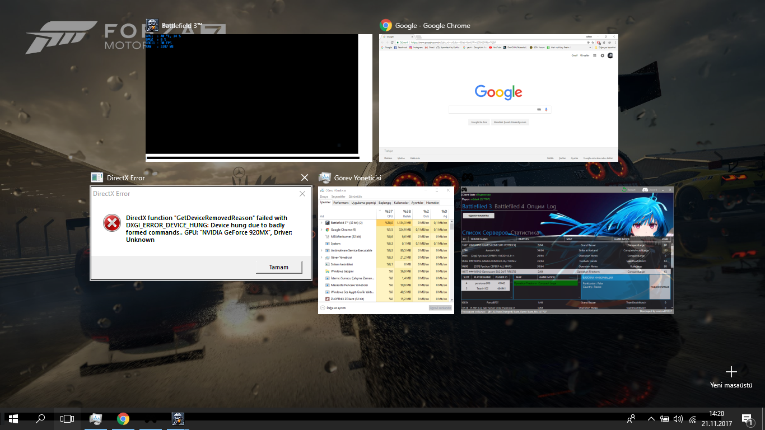Toggle the Task View button
765x430 pixels.
point(67,418)
